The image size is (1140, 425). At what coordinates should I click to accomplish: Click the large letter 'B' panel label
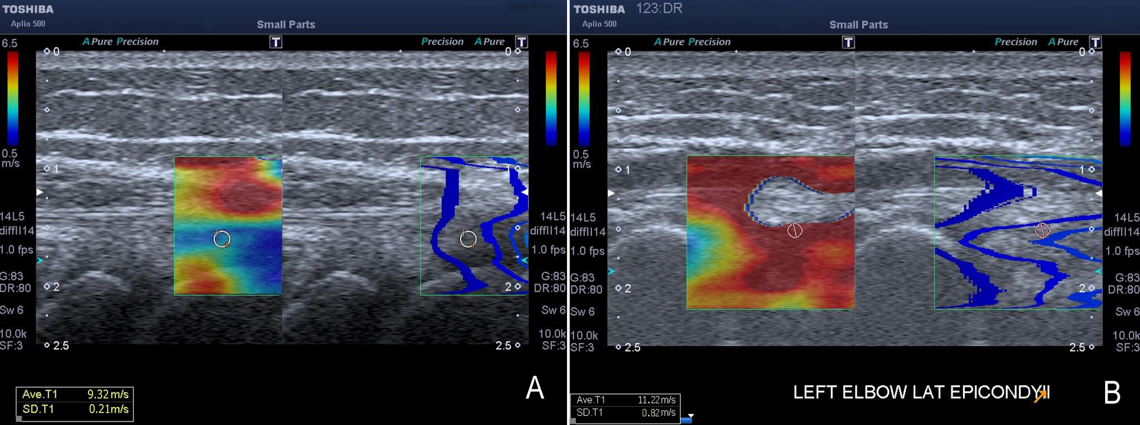click(x=1112, y=393)
